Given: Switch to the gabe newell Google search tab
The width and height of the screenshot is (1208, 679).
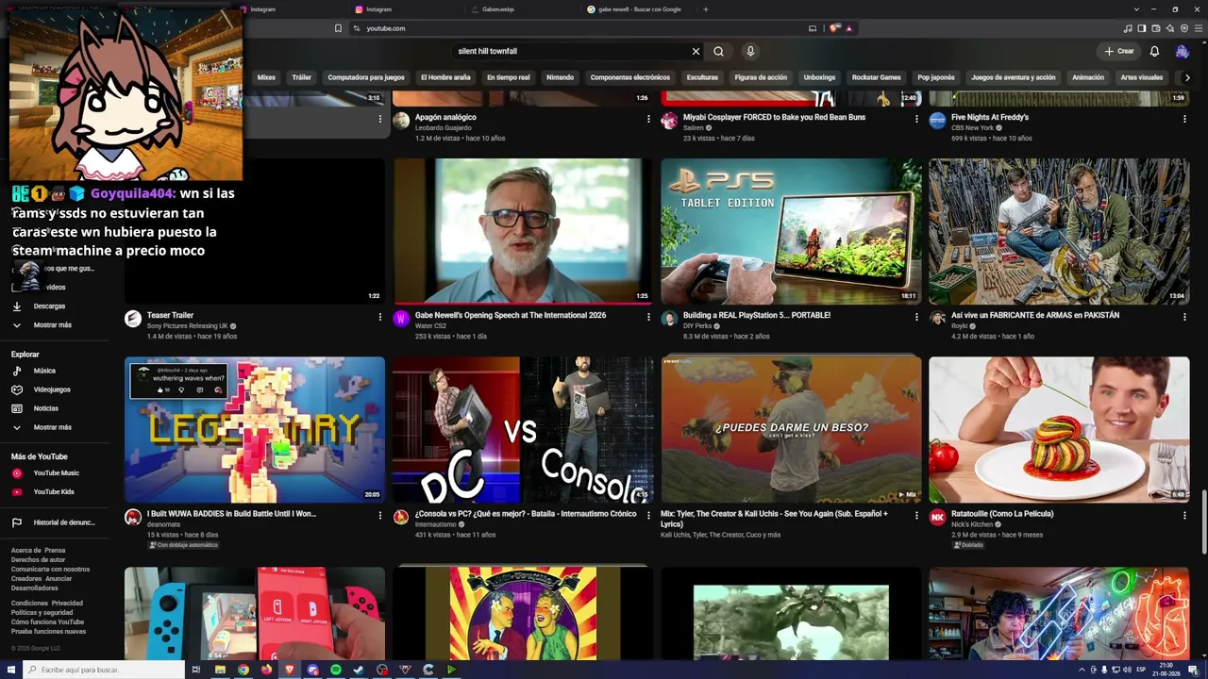Looking at the screenshot, I should [638, 9].
